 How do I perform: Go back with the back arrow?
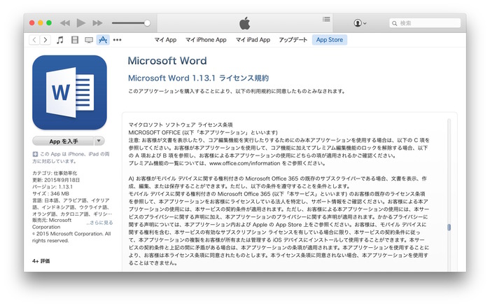34,40
